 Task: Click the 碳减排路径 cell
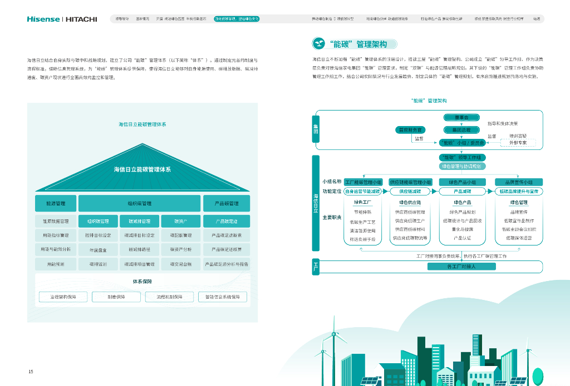point(139,249)
